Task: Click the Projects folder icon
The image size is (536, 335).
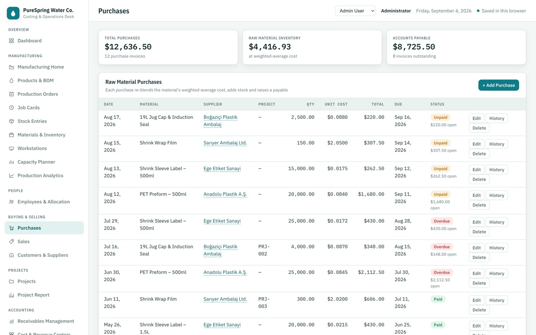Action: tap(12, 281)
